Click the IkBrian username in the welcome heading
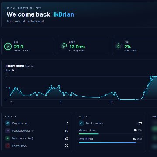The width and height of the screenshot is (157, 157). [64, 14]
